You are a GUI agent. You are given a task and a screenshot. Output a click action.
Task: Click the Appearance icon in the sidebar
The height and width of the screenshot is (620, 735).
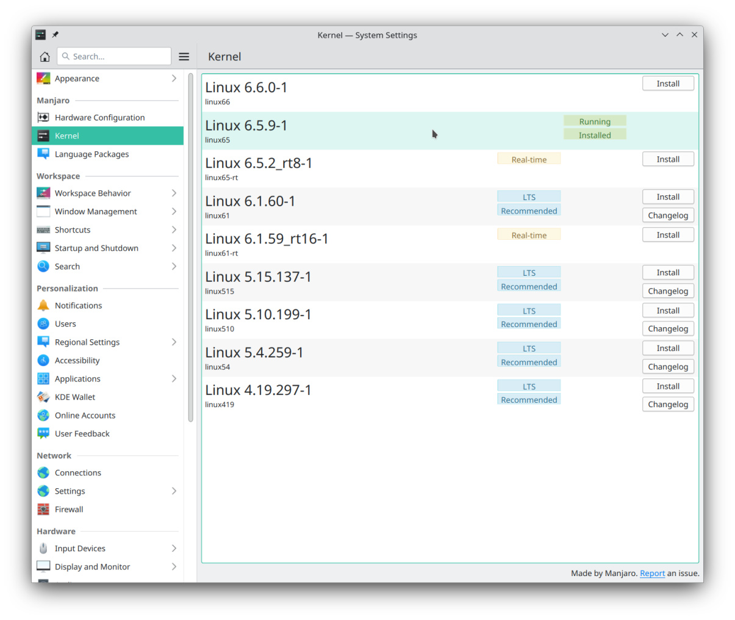[x=43, y=79]
